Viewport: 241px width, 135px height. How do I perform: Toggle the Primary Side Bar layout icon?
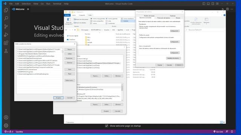(204, 4)
